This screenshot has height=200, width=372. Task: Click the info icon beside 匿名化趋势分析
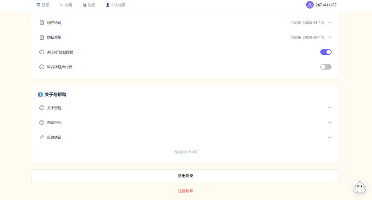[42, 67]
